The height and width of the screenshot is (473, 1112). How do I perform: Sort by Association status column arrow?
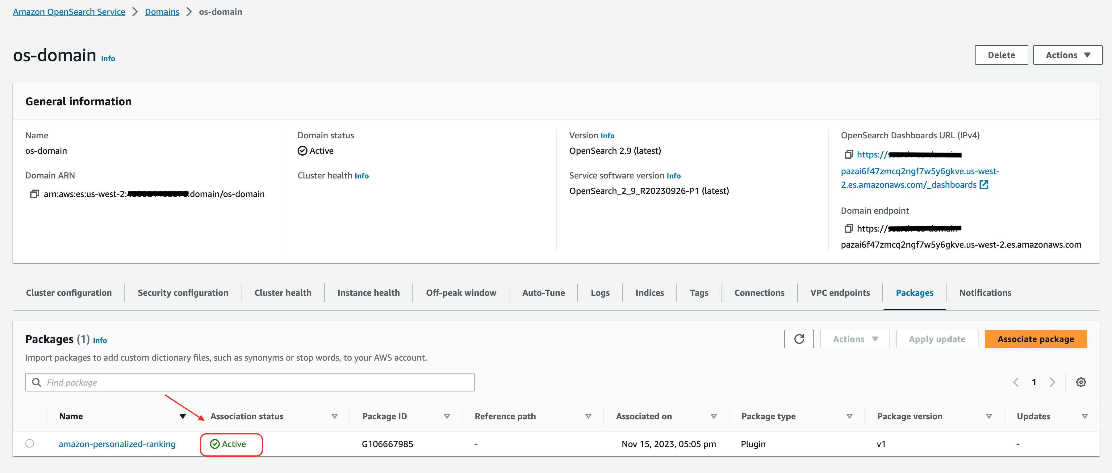[334, 416]
